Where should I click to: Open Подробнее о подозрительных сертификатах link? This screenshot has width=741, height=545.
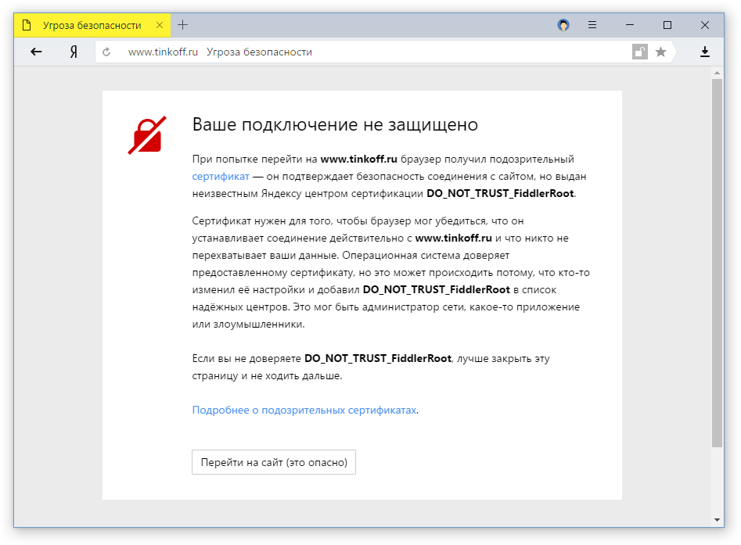click(304, 410)
